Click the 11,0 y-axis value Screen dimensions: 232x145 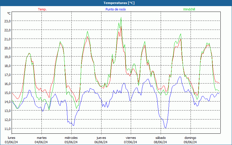tap(8, 129)
